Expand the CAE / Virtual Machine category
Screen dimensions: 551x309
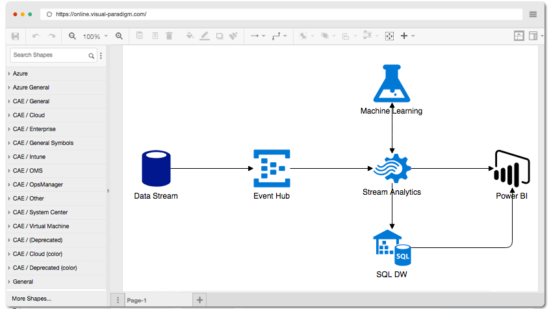click(57, 226)
